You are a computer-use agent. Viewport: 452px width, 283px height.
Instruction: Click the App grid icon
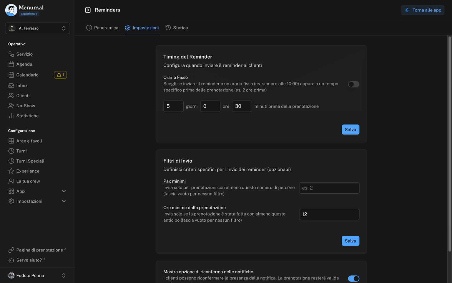[x=11, y=191]
